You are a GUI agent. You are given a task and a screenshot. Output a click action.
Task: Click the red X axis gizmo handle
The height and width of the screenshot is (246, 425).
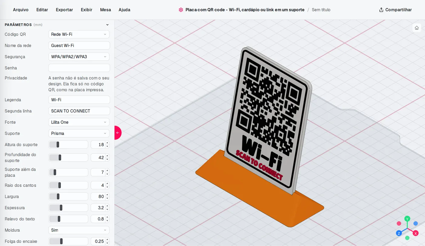click(416, 233)
